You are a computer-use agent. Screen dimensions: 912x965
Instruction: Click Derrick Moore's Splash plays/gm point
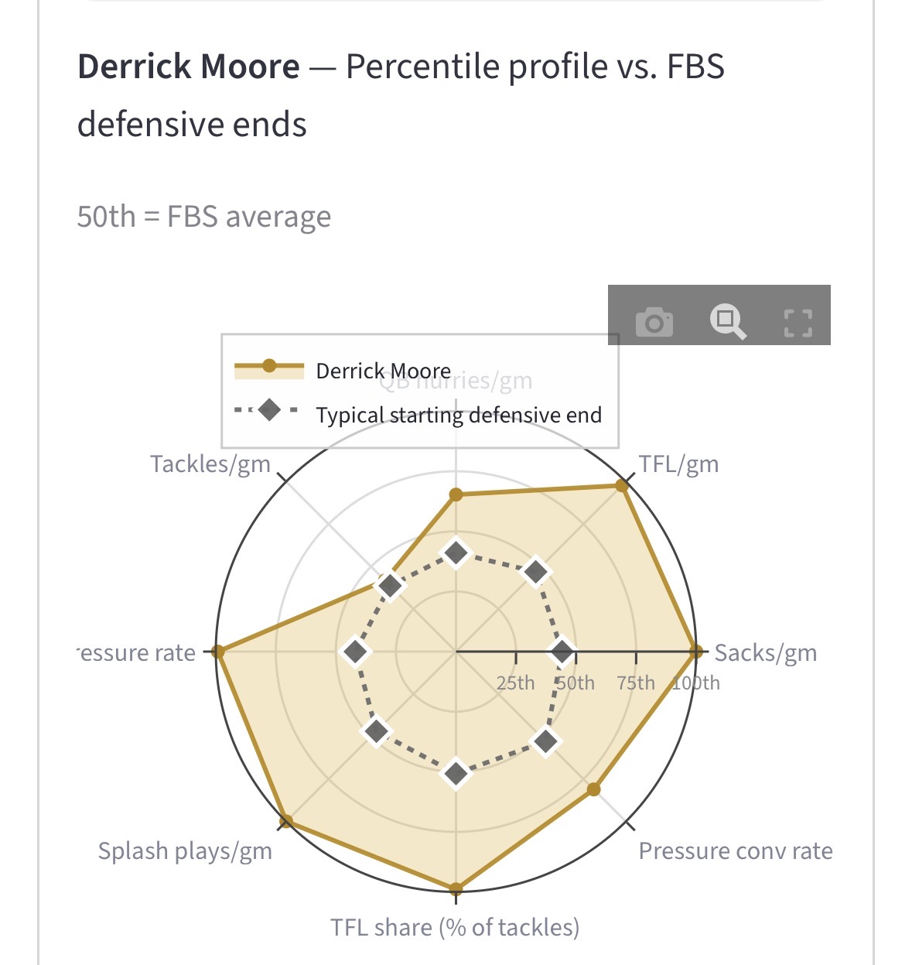click(285, 821)
